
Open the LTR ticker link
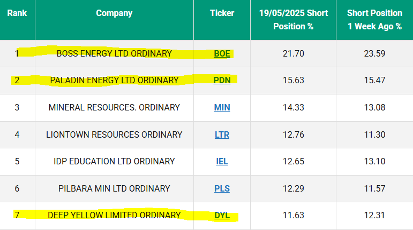pyautogui.click(x=222, y=135)
